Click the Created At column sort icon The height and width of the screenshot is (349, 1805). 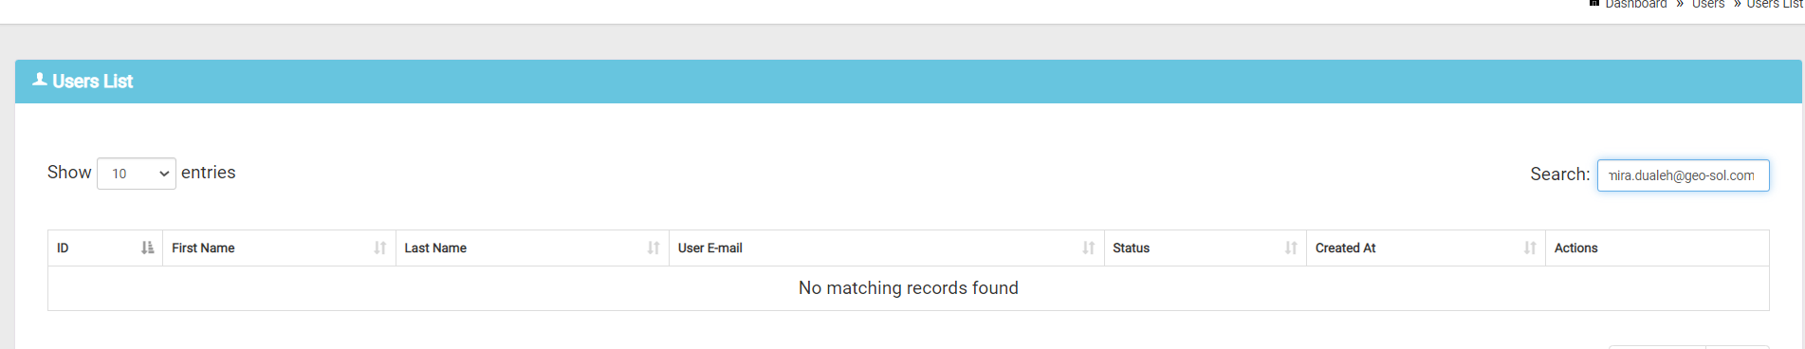(x=1529, y=248)
